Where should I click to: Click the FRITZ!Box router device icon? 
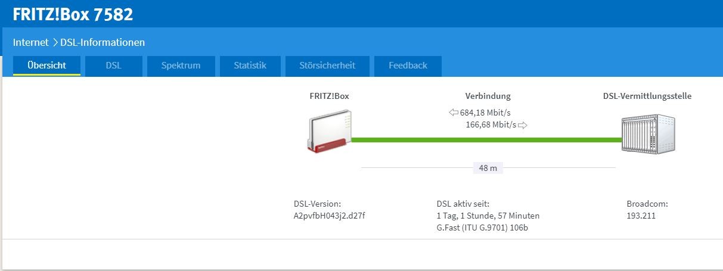tap(327, 134)
